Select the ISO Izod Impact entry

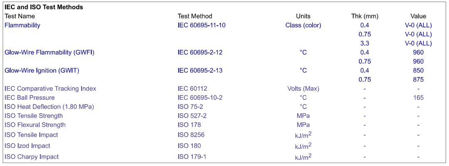[x=27, y=146]
